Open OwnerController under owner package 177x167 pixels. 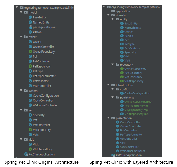click(43, 47)
